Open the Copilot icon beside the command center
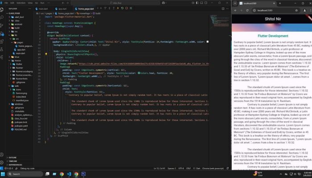 click(164, 3)
